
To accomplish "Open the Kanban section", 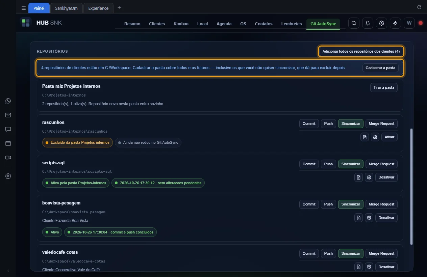I will (x=181, y=24).
